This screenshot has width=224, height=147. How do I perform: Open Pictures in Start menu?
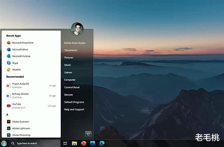click(69, 58)
